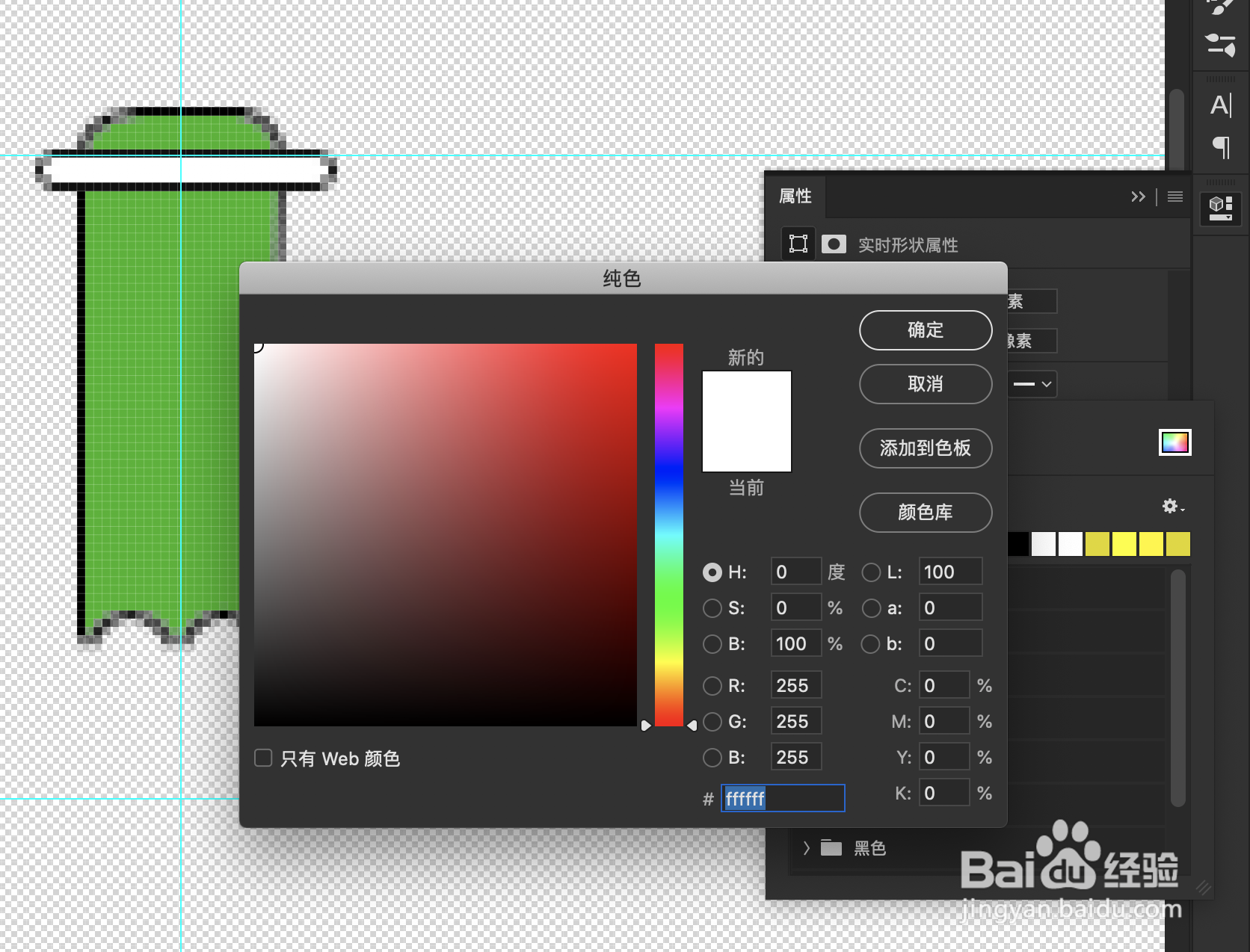Click the S percent value field
This screenshot has height=952, width=1250.
[796, 608]
